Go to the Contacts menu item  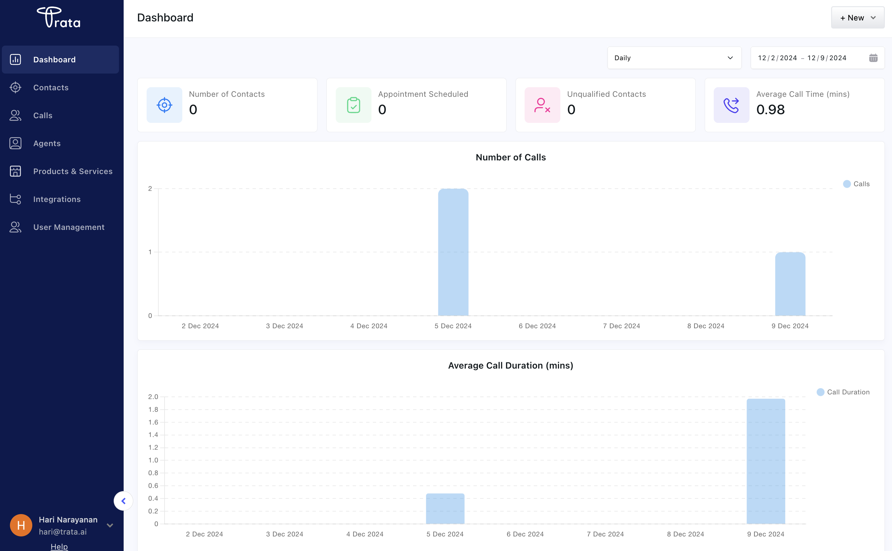click(51, 87)
